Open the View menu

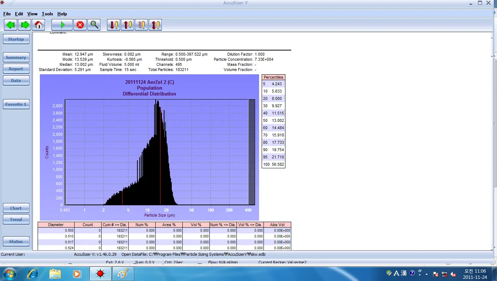point(32,14)
